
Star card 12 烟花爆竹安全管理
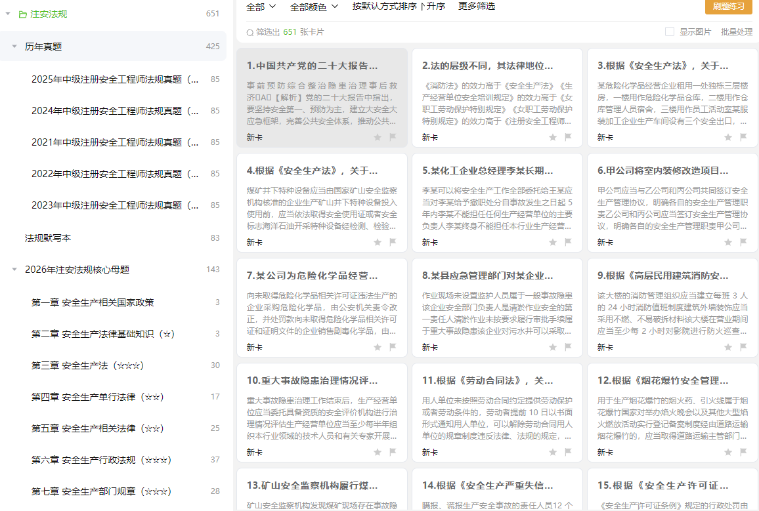pyautogui.click(x=728, y=452)
